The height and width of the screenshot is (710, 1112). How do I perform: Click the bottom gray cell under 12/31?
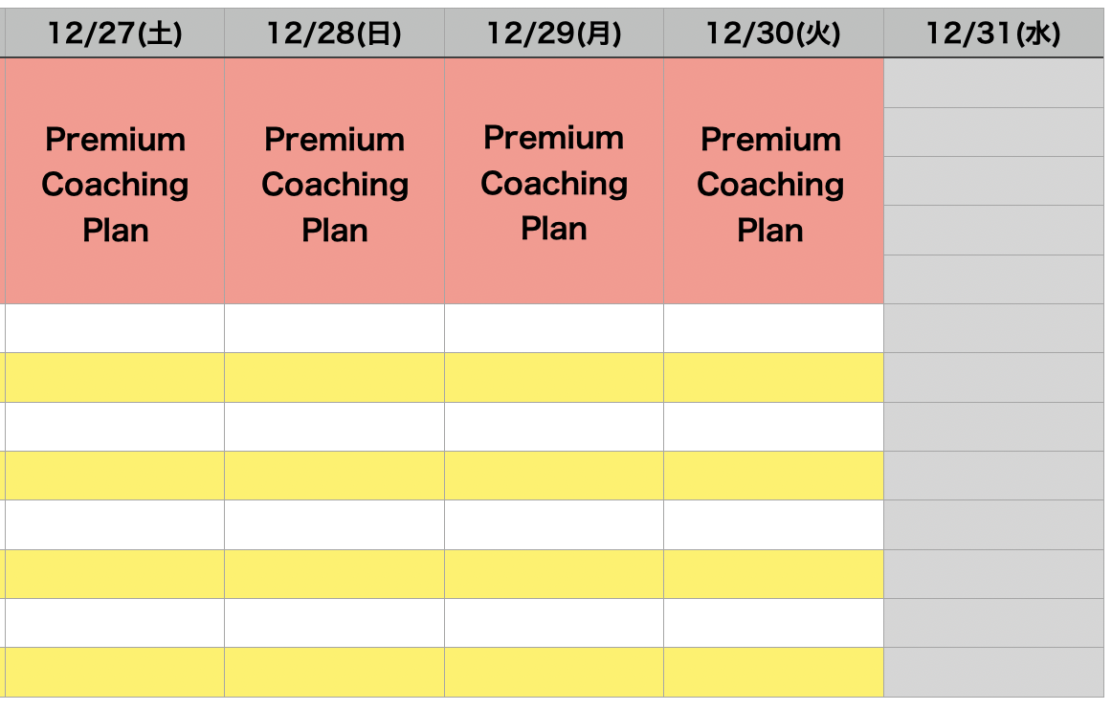(993, 672)
